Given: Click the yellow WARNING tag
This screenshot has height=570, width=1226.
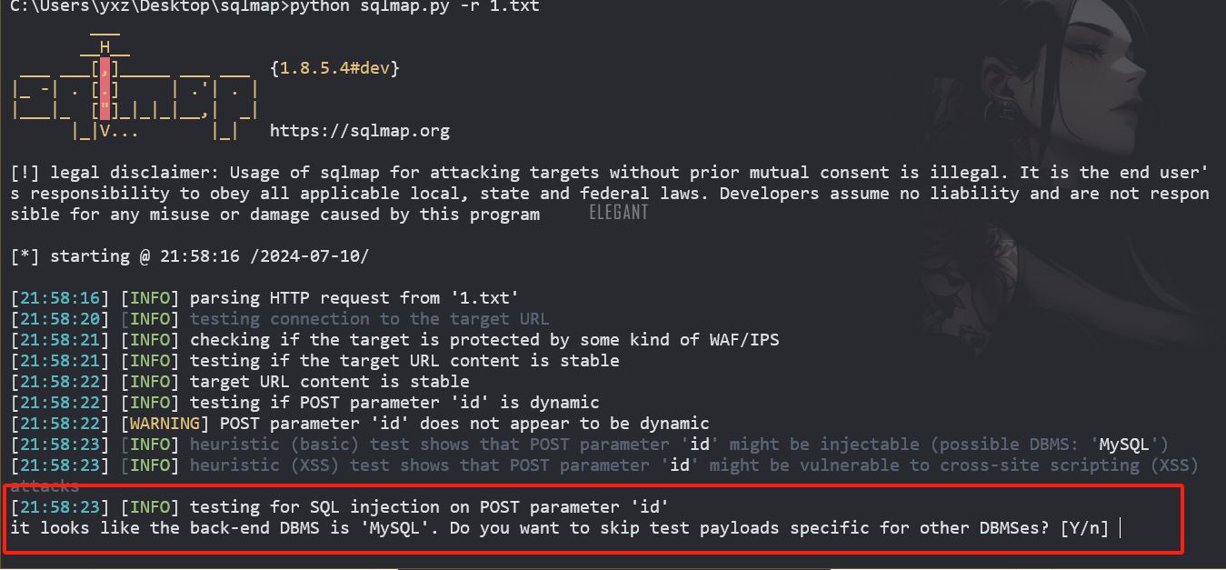Looking at the screenshot, I should pos(166,424).
